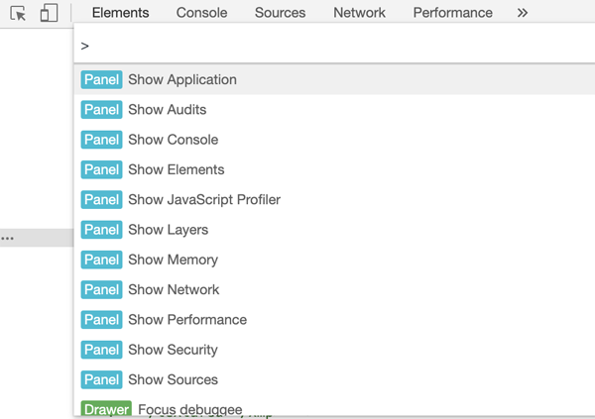Select Show JavaScript Profiler
The height and width of the screenshot is (419, 595).
(203, 200)
